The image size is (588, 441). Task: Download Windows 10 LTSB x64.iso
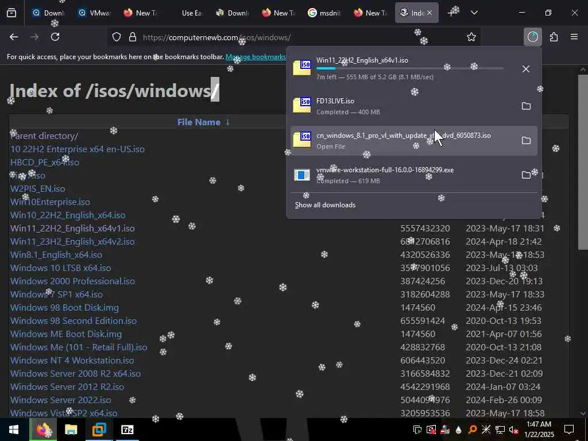[60, 268]
